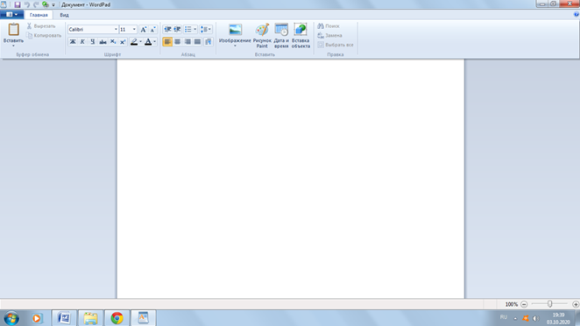Align text to the right
The width and height of the screenshot is (580, 326).
tap(187, 42)
